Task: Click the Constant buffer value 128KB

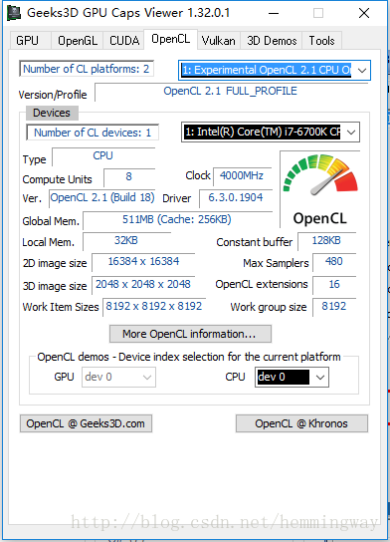Action: click(326, 241)
